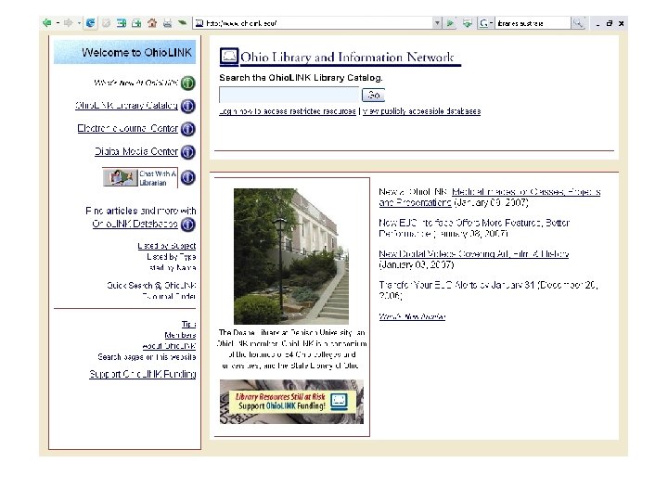668x501 pixels.
Task: Expand the address bar URL dropdown
Action: (x=437, y=23)
